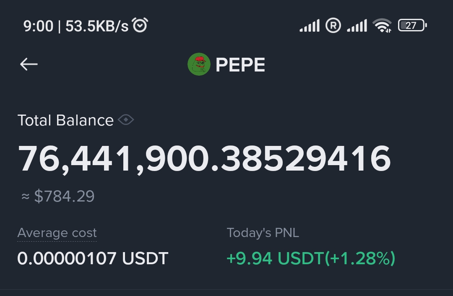
Task: Go back using the left arrow
Action: (x=29, y=64)
